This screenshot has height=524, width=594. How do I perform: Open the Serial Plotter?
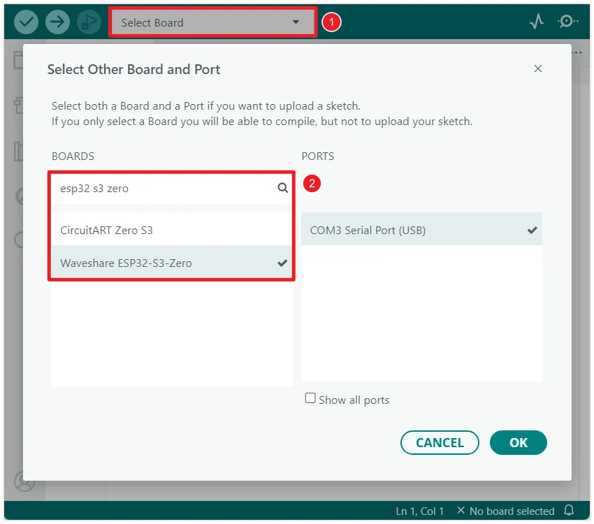point(536,22)
